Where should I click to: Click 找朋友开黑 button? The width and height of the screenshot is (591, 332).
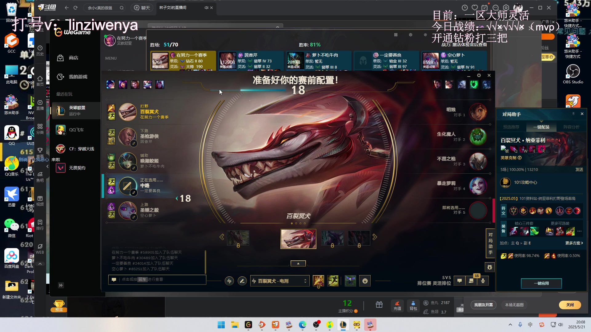(x=483, y=305)
